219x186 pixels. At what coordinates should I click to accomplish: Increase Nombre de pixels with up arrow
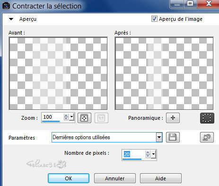pos(148,152)
